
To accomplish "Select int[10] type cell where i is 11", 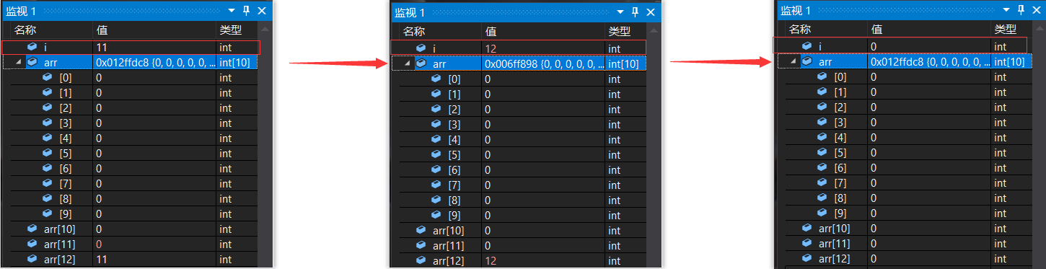I will coord(235,63).
